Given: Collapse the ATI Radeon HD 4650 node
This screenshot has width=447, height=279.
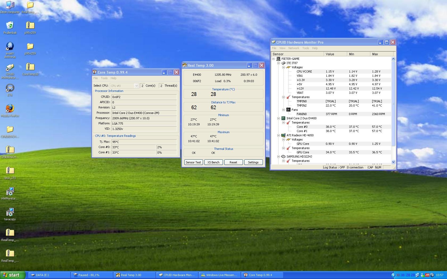Looking at the screenshot, I should [x=278, y=135].
